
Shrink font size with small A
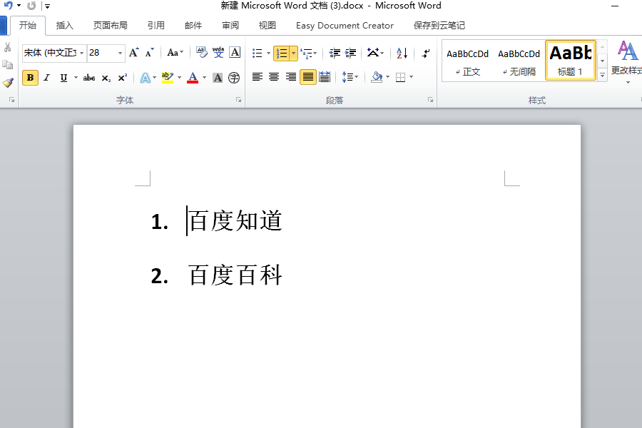click(150, 52)
